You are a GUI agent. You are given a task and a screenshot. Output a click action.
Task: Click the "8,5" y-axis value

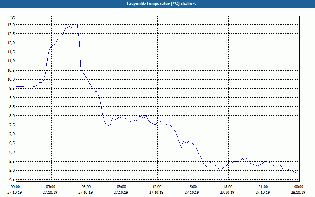[x=12, y=107]
